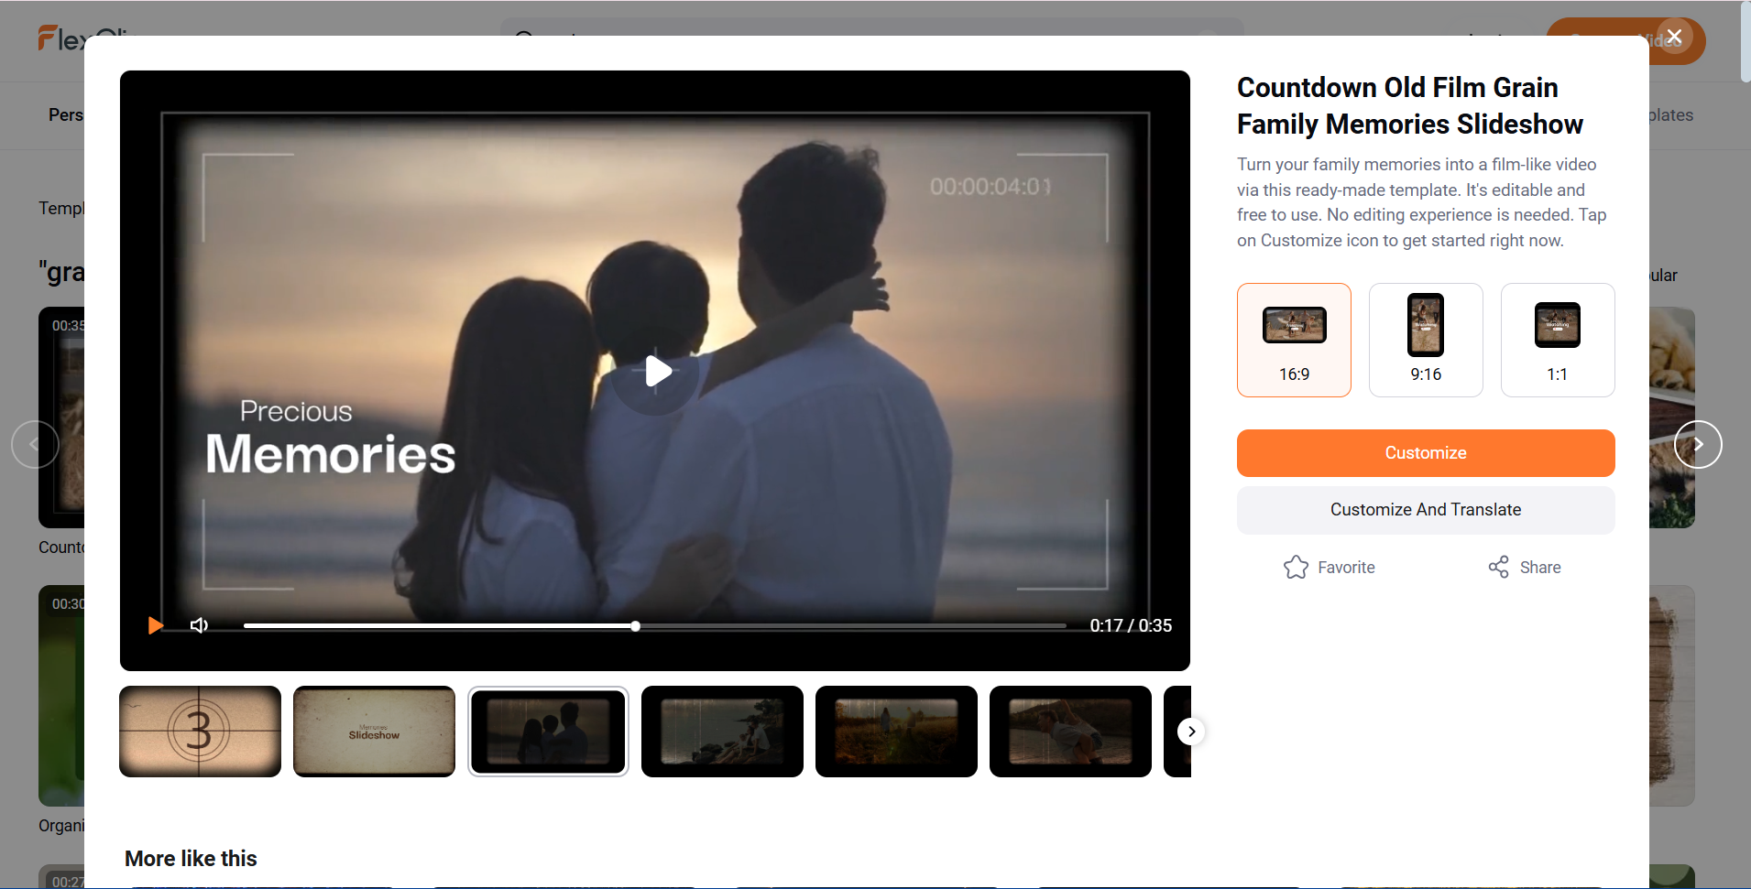Select the 16:9 aspect ratio card

point(1294,340)
